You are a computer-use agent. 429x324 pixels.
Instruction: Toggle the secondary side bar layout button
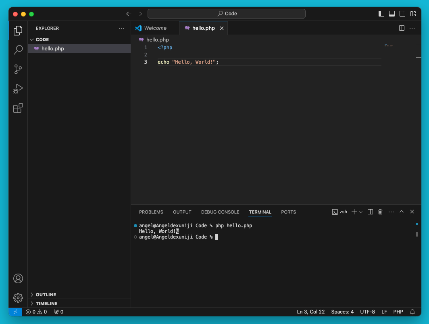tap(402, 14)
